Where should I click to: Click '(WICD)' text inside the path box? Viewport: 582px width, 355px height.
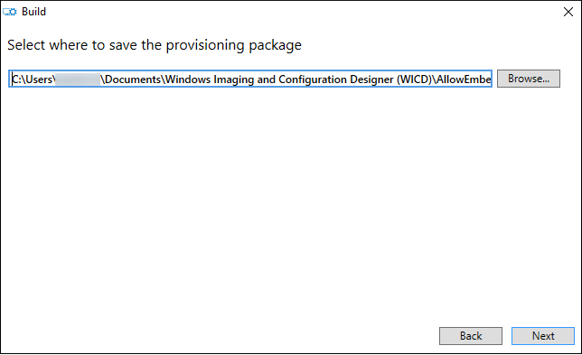pyautogui.click(x=414, y=79)
